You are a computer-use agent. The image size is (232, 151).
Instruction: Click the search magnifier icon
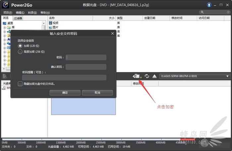click(202, 12)
